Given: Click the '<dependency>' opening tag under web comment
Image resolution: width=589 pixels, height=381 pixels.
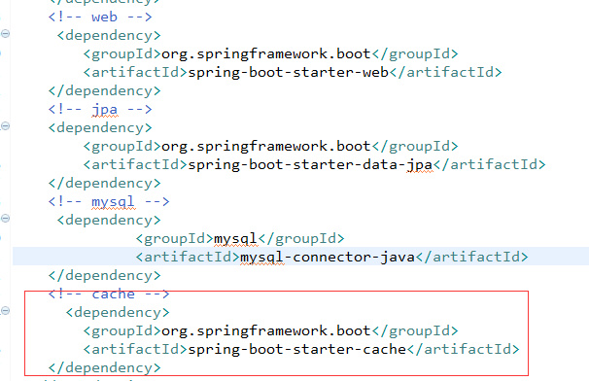Looking at the screenshot, I should coord(109,36).
